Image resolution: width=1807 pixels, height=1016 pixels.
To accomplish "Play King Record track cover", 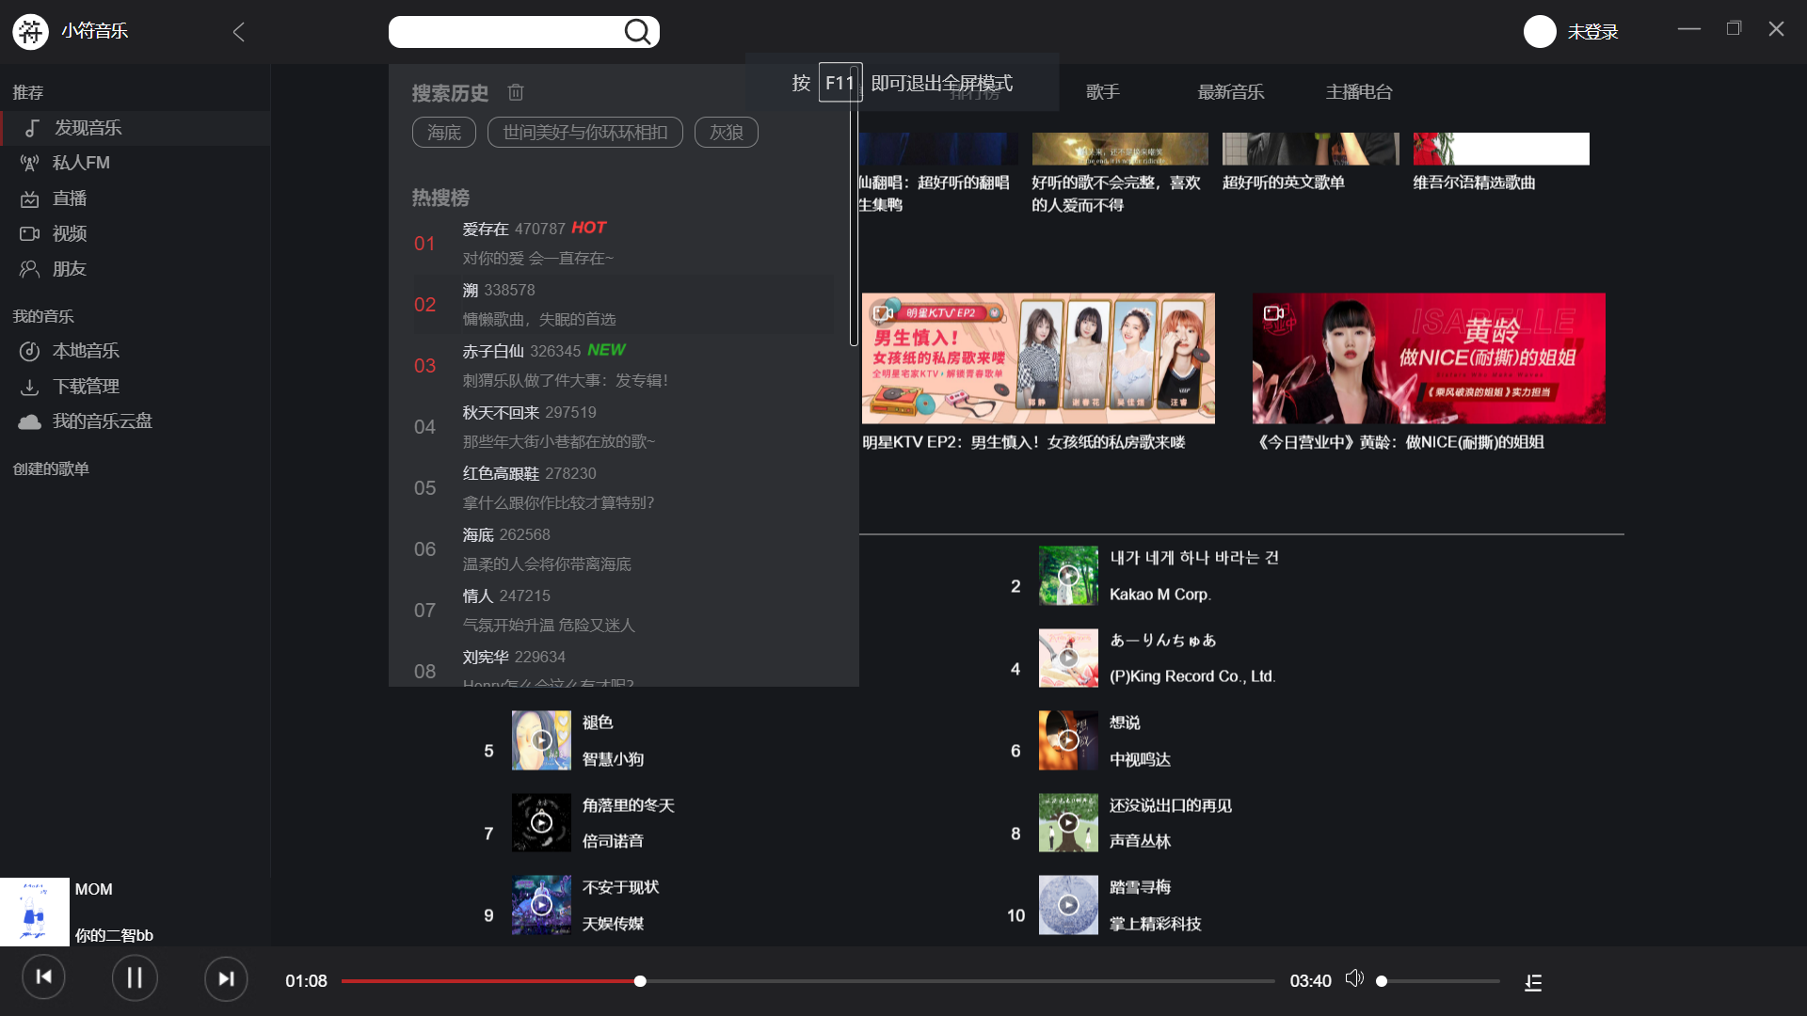I will (1068, 658).
